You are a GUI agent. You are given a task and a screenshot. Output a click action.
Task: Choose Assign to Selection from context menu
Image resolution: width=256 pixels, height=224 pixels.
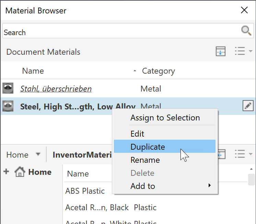pyautogui.click(x=165, y=118)
